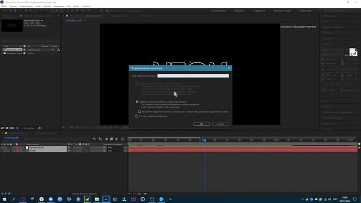Viewport: 361px width, 203px height.
Task: Toggle the motion blur enable switch
Action: click(x=117, y=139)
